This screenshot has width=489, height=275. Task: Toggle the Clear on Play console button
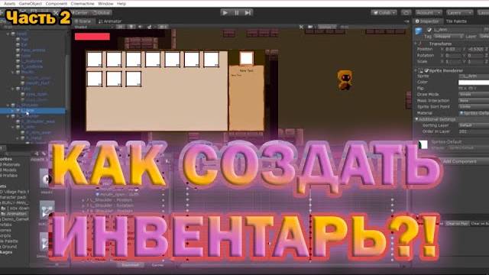(x=457, y=224)
